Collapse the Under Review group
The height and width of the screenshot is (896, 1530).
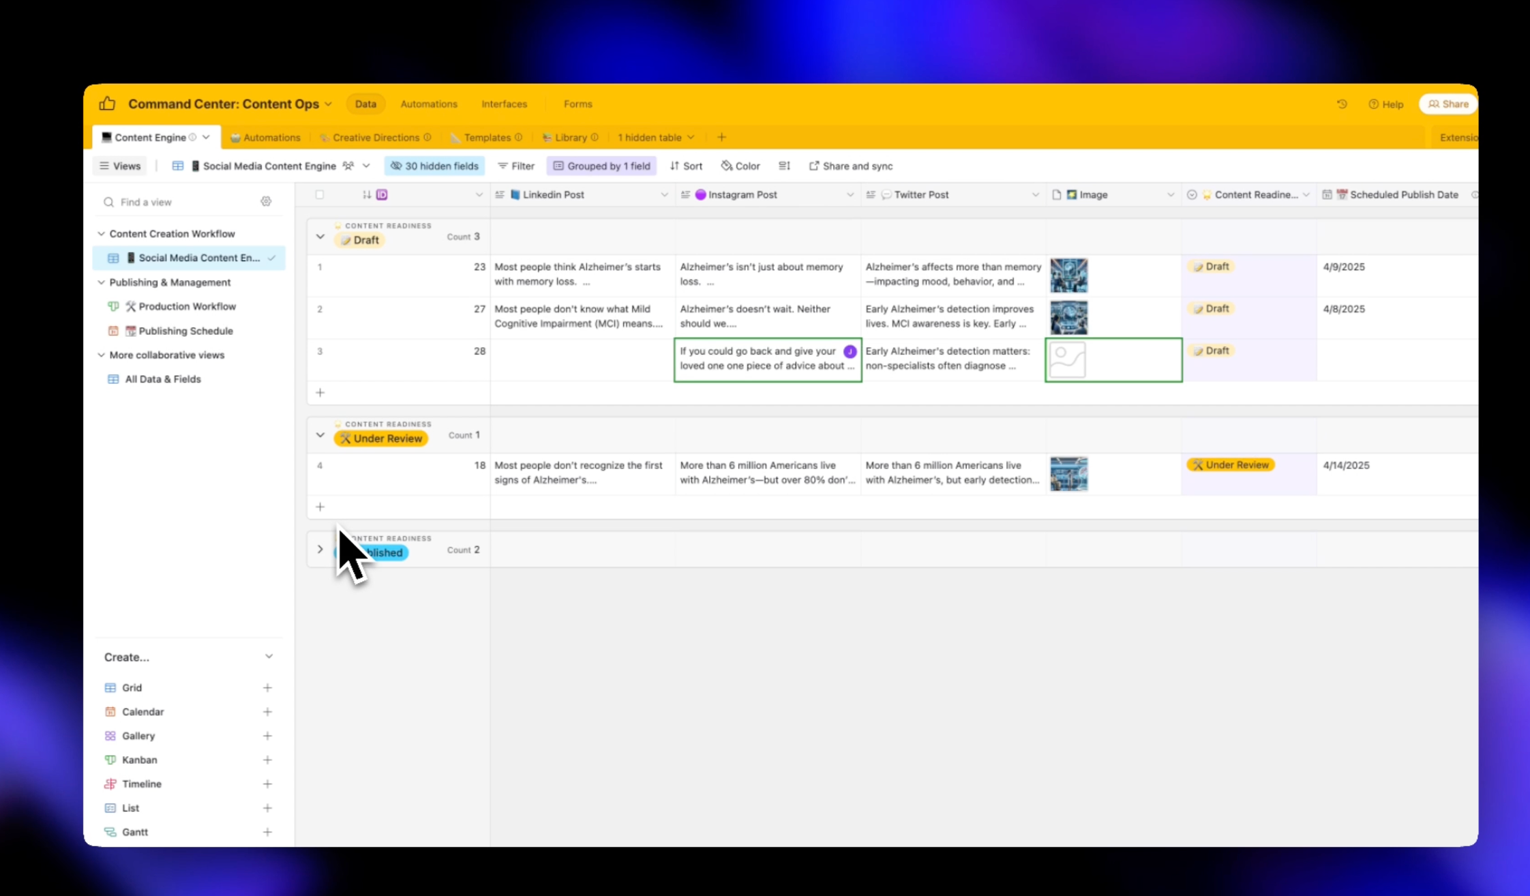pos(320,435)
